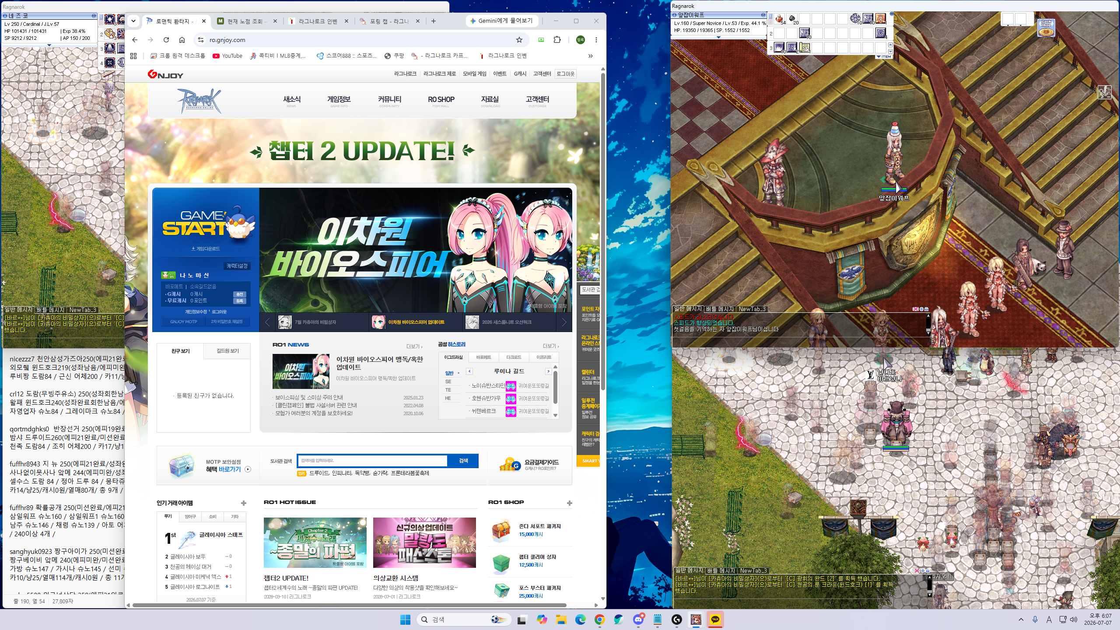Bookmark this page with the star icon
This screenshot has width=1120, height=630.
519,40
